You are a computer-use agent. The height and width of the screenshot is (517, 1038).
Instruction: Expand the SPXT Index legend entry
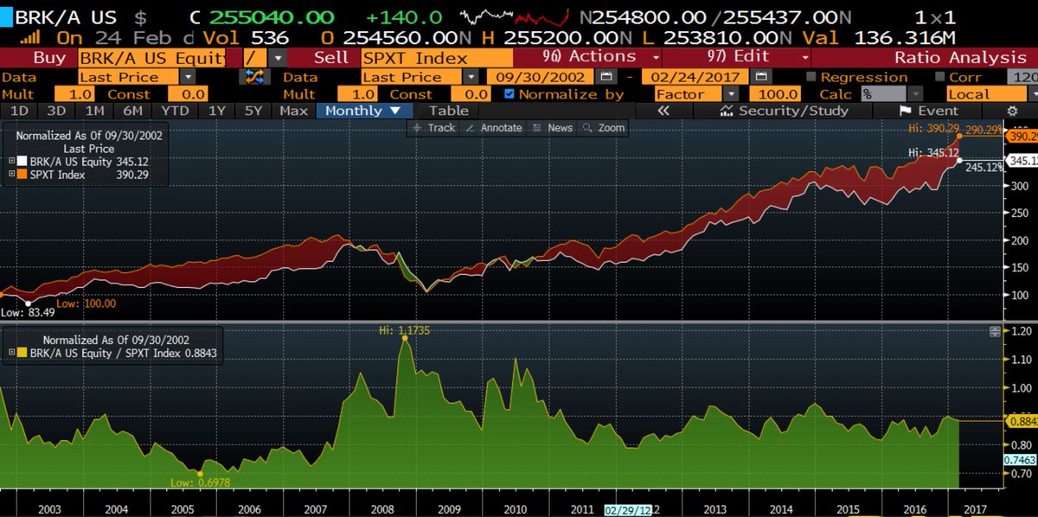click(x=11, y=174)
